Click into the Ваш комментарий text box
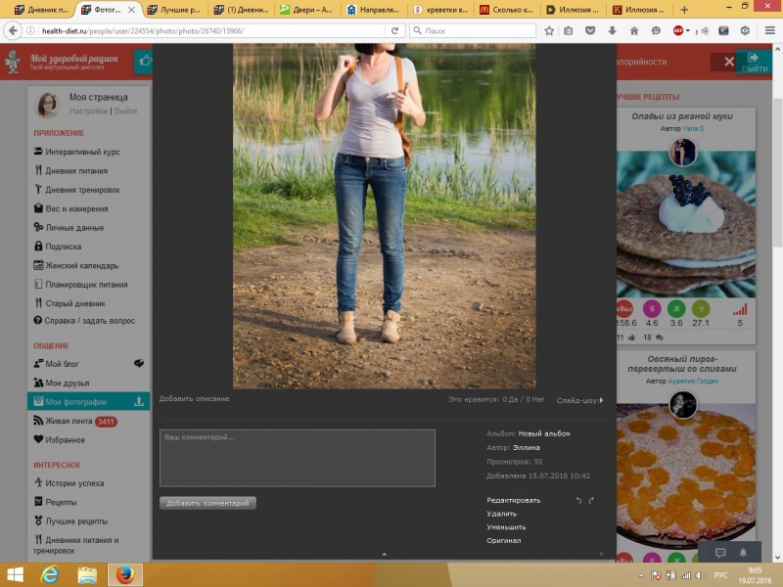This screenshot has height=587, width=783. [298, 458]
